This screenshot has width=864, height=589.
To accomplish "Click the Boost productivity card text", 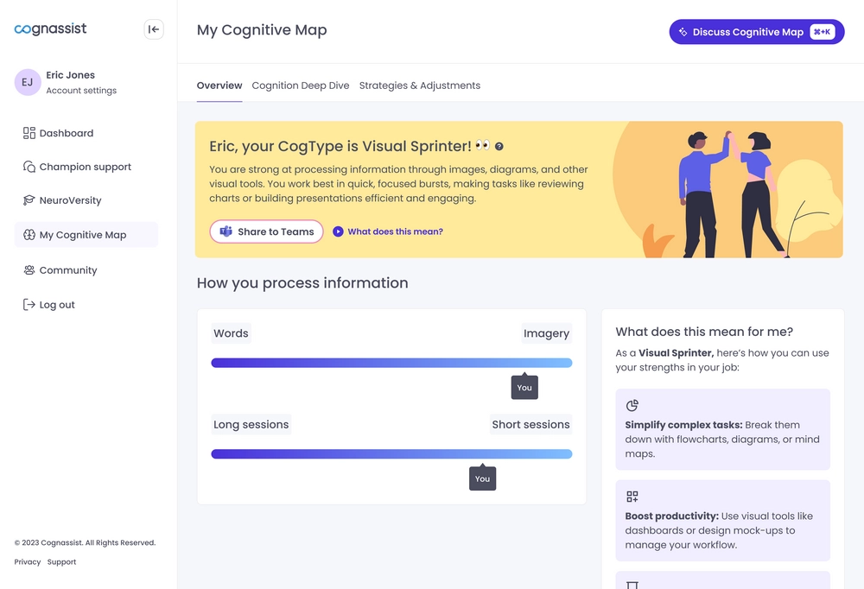I will [x=719, y=530].
